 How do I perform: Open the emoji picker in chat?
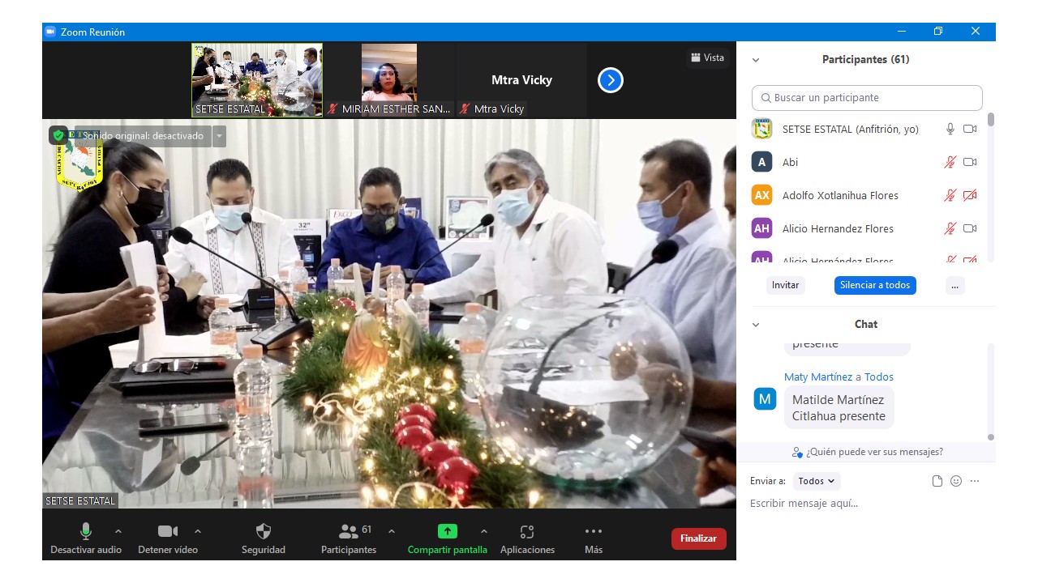point(956,481)
